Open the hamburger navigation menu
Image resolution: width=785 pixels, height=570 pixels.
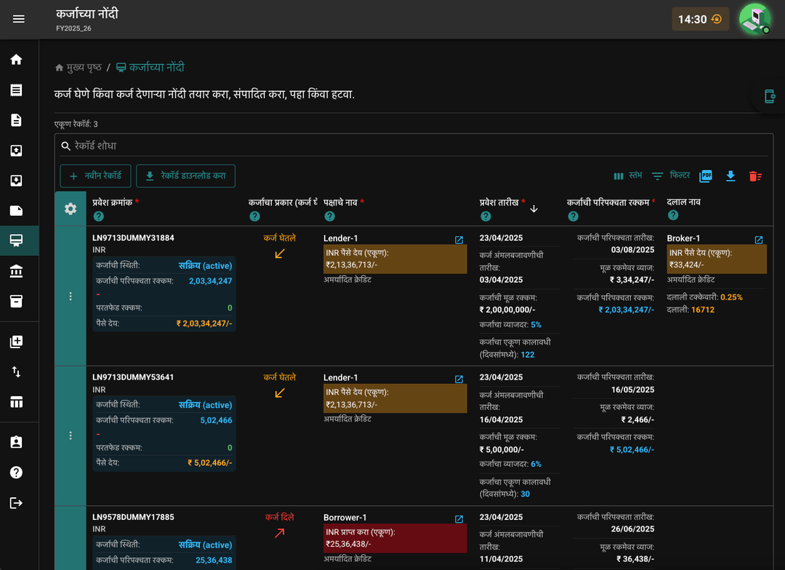pos(18,19)
